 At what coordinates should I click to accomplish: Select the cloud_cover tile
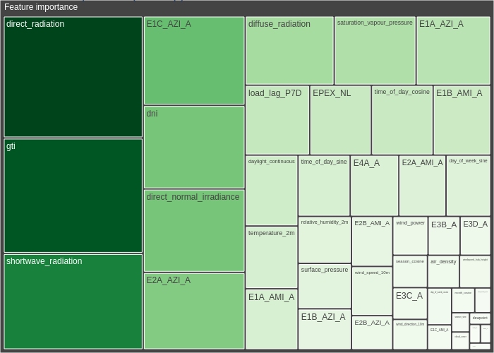click(x=461, y=341)
